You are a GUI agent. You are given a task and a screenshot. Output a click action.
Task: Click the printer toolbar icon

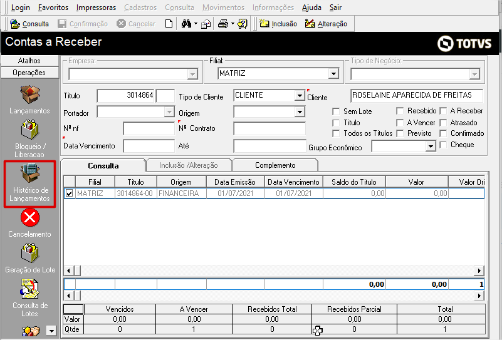(x=223, y=24)
